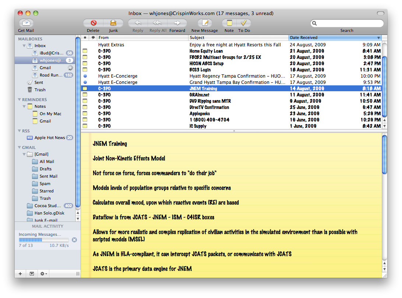Collapse the REMINDERS section
Screen dimensions: 402x298
tap(19, 99)
